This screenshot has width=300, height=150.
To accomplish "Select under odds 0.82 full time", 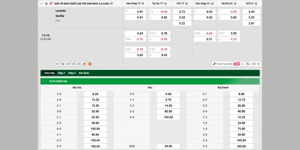I will 160,17.
